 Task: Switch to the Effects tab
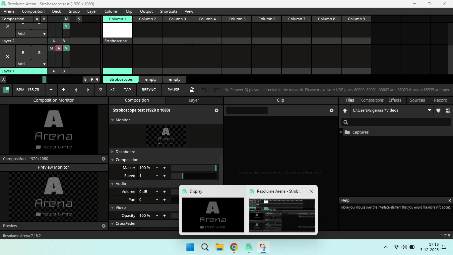point(395,100)
